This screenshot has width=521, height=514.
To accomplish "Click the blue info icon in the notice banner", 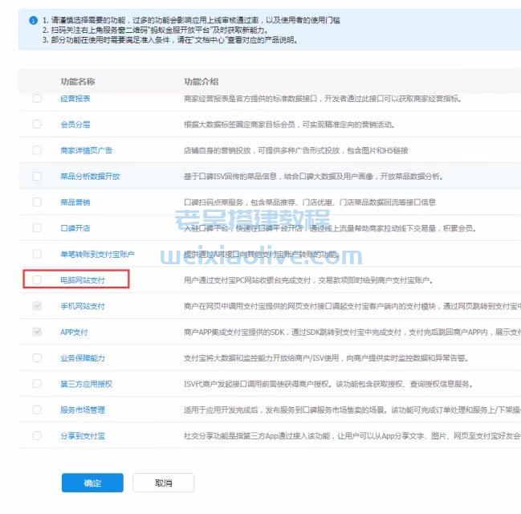I will click(33, 20).
